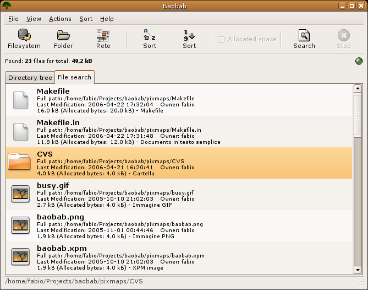Viewport: 368px width, 290px height.
Task: Select the Makefile file name
Action: tap(53, 92)
